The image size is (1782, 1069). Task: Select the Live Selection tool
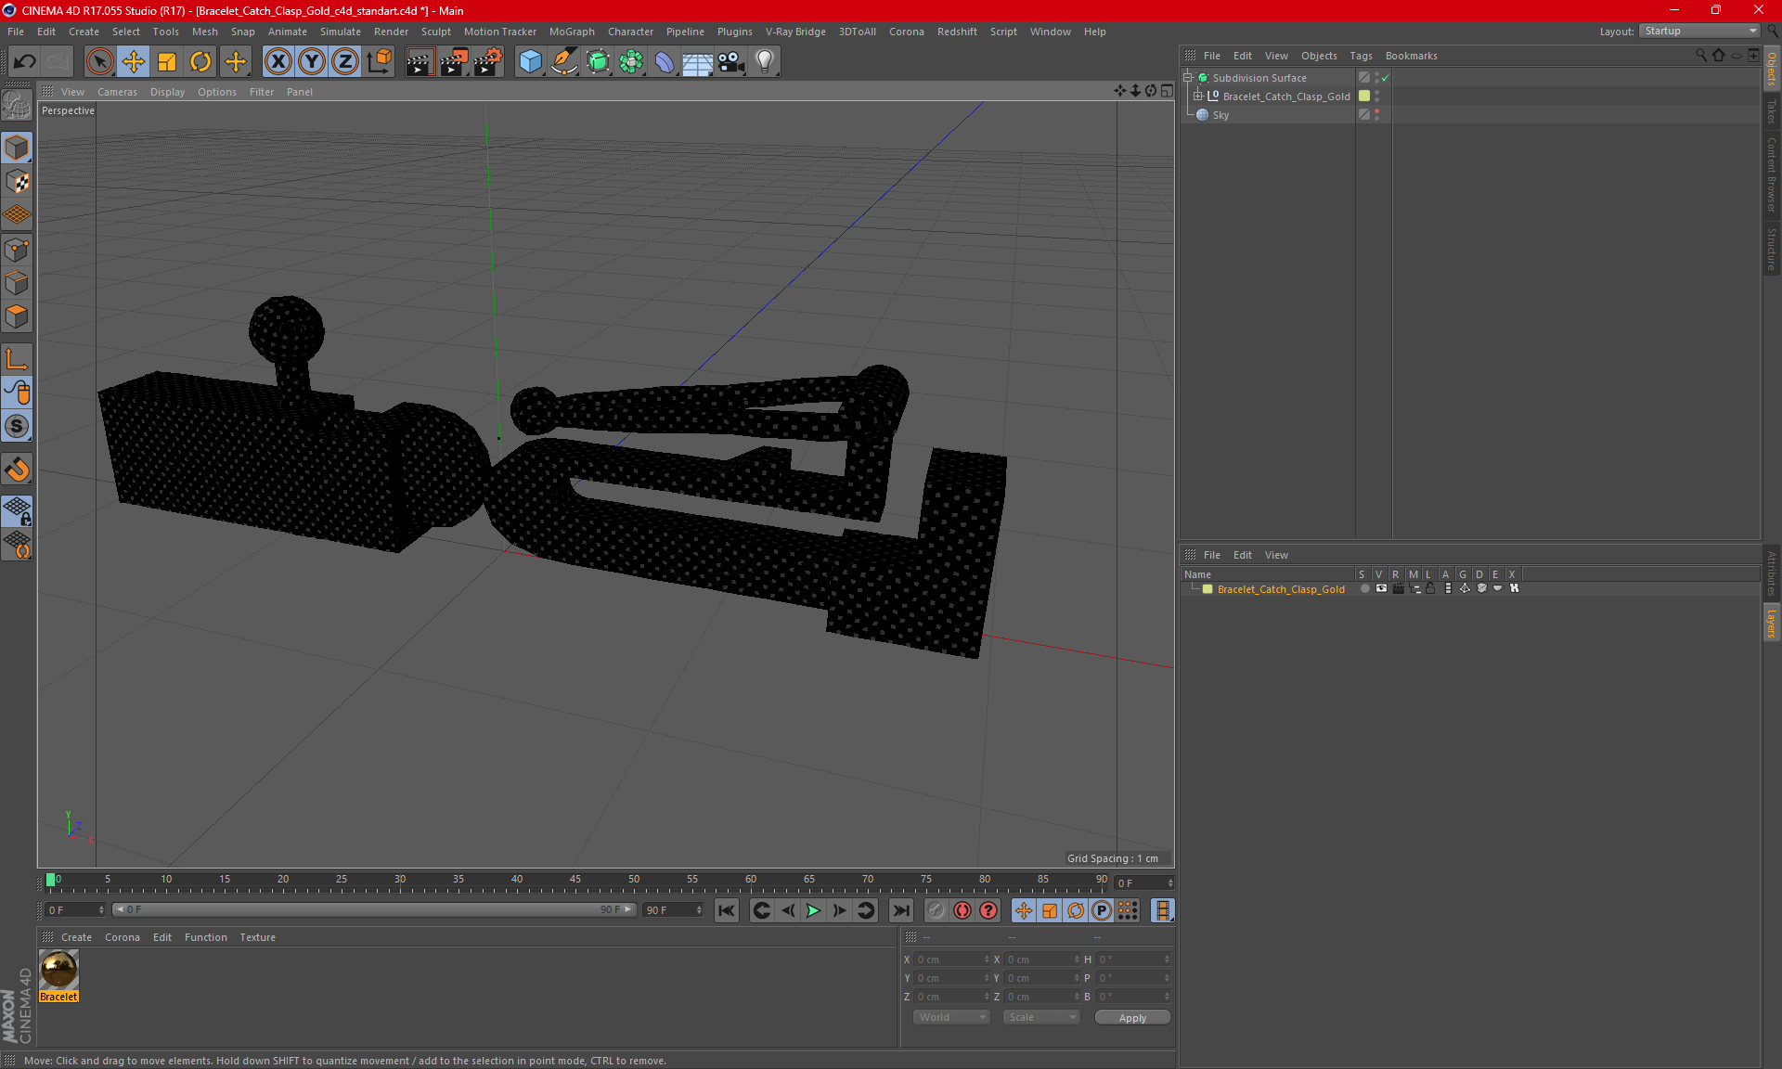tap(99, 62)
